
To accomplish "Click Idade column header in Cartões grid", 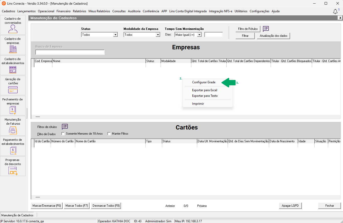I will pos(306,141).
